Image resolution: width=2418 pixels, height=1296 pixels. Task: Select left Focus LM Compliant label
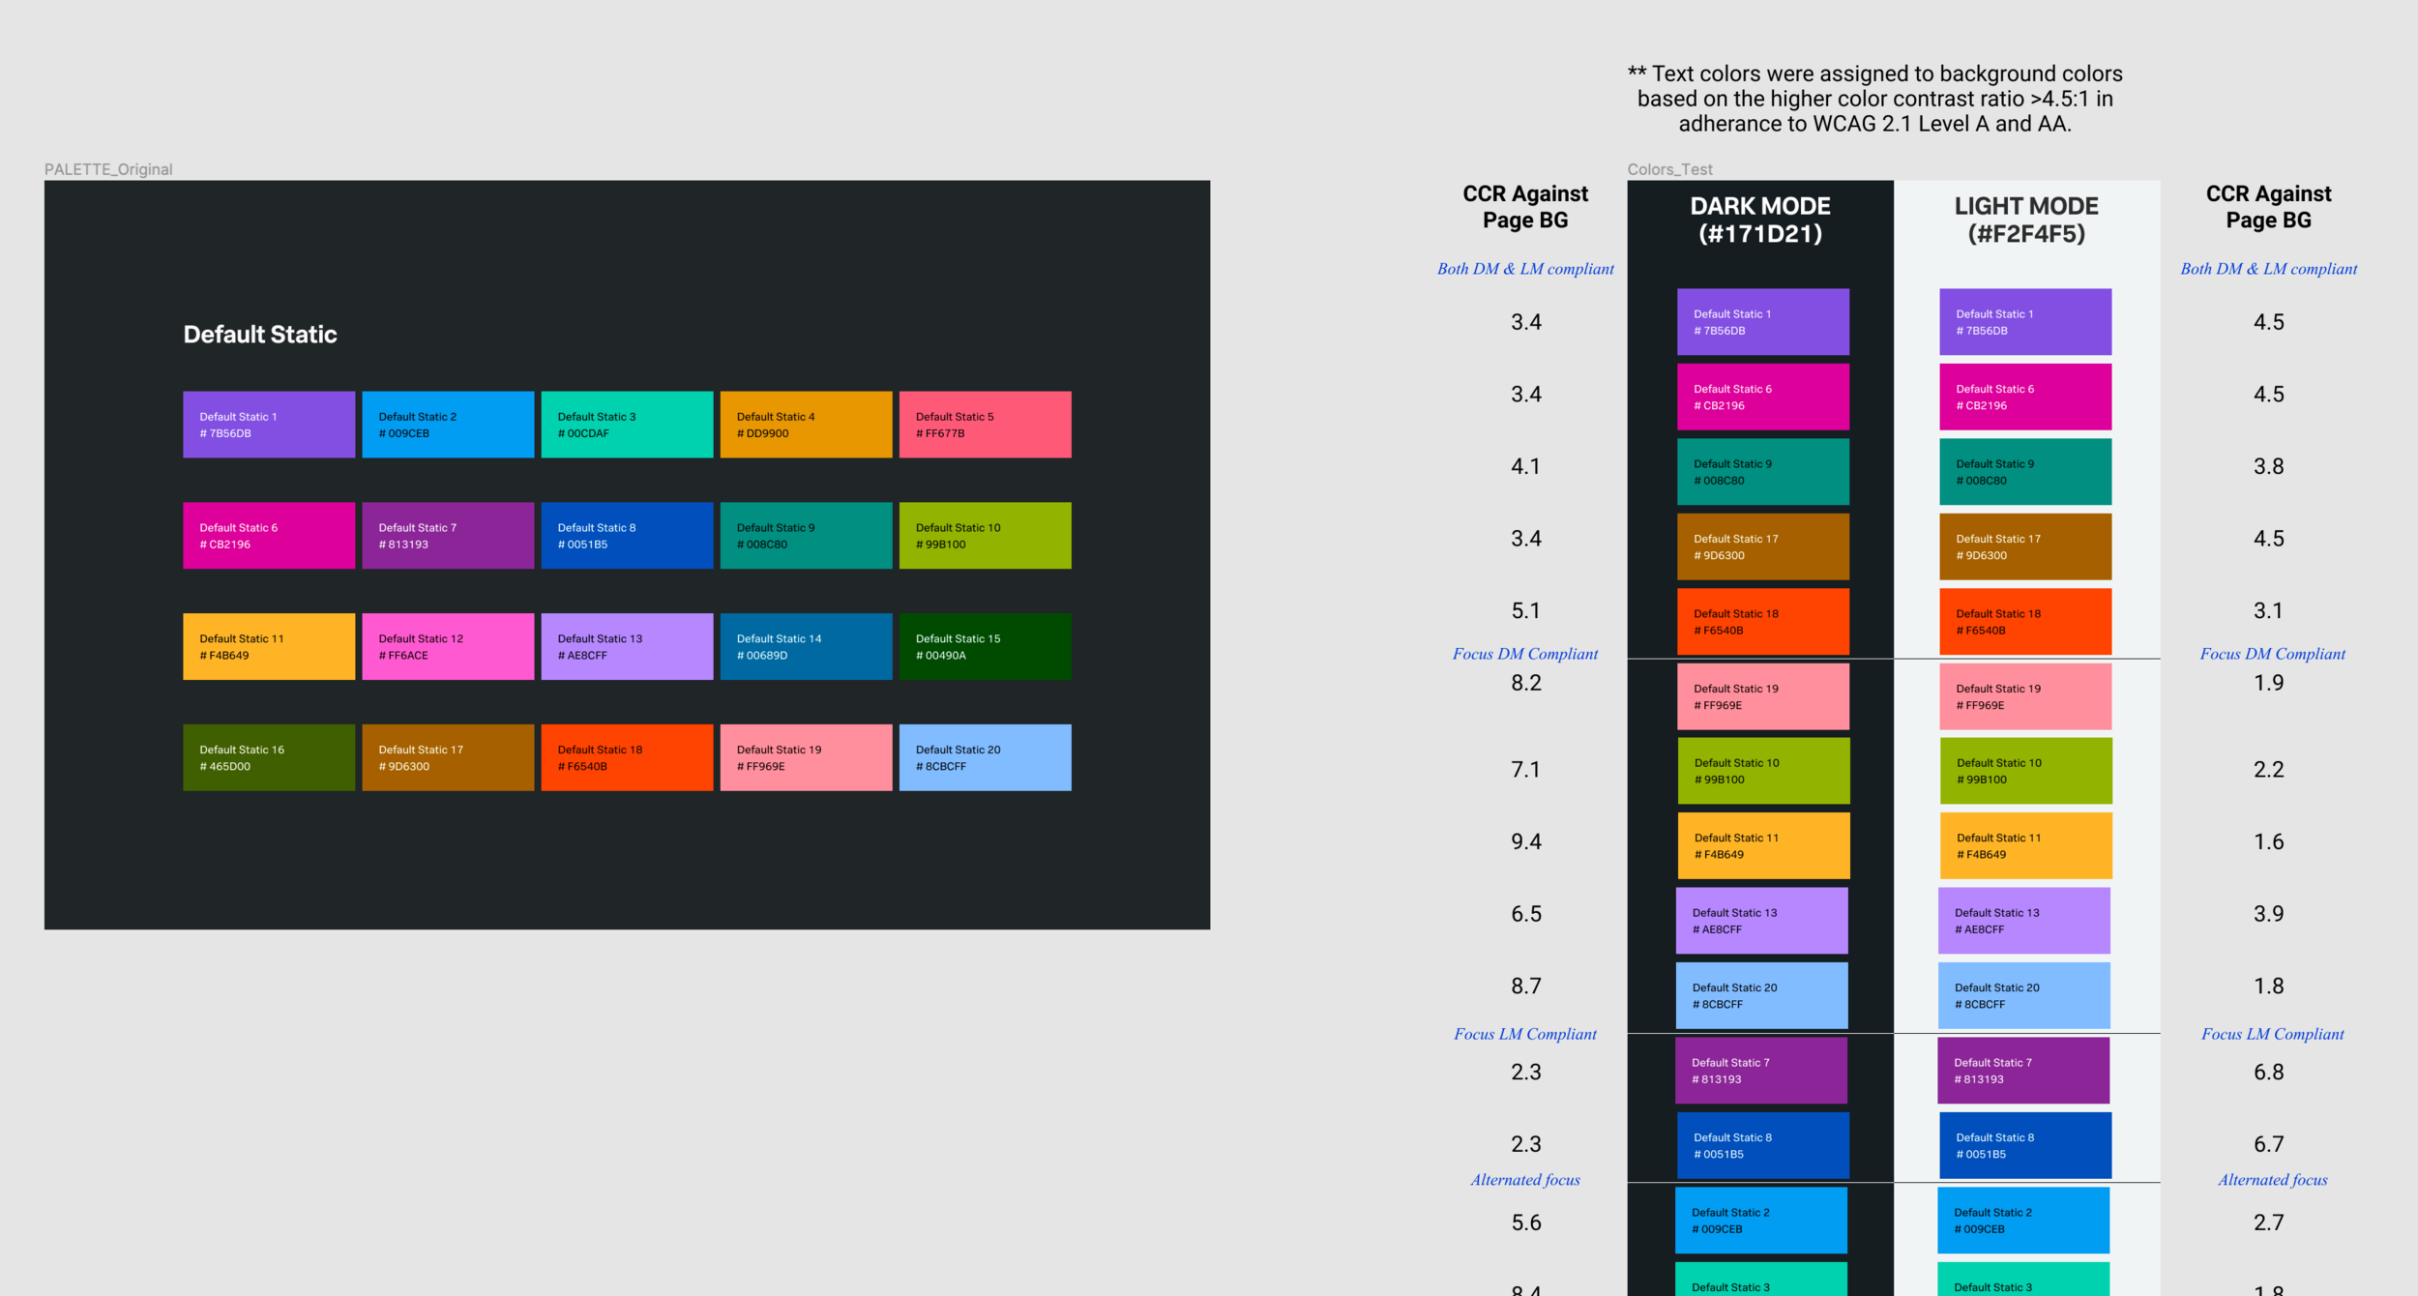[x=1525, y=1034]
